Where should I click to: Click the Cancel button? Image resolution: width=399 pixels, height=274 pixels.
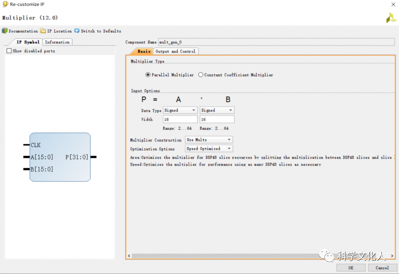click(382, 268)
